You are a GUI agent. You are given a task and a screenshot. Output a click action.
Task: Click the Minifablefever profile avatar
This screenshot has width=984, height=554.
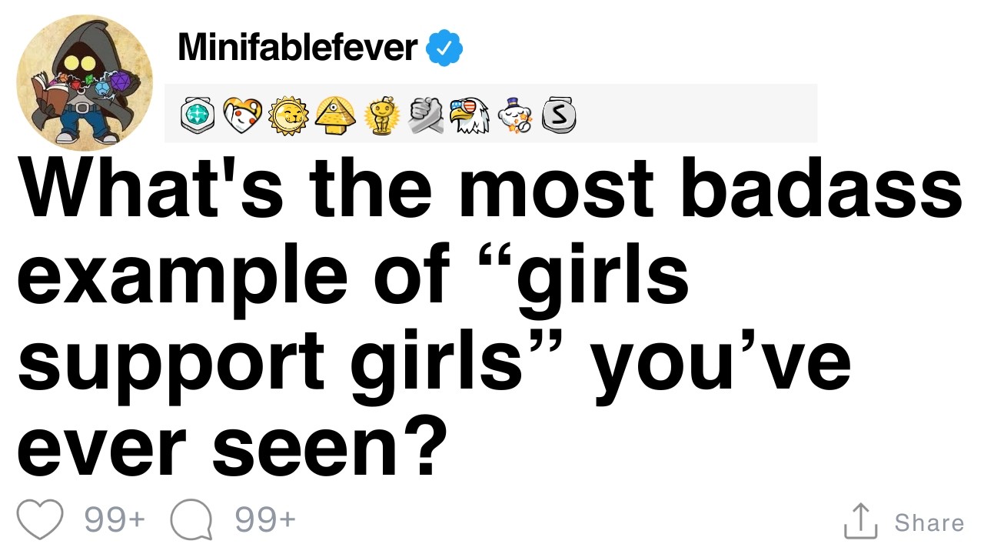pos(84,81)
